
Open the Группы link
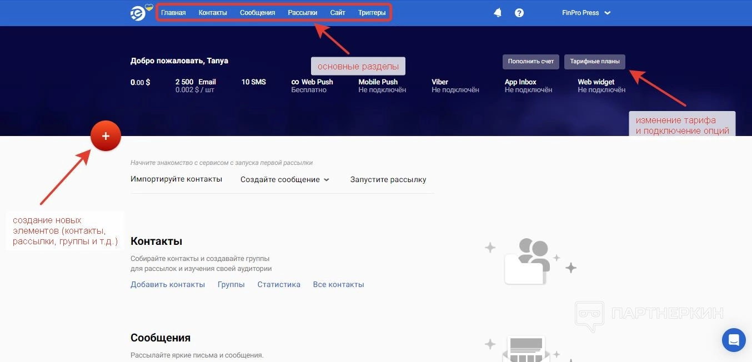231,284
